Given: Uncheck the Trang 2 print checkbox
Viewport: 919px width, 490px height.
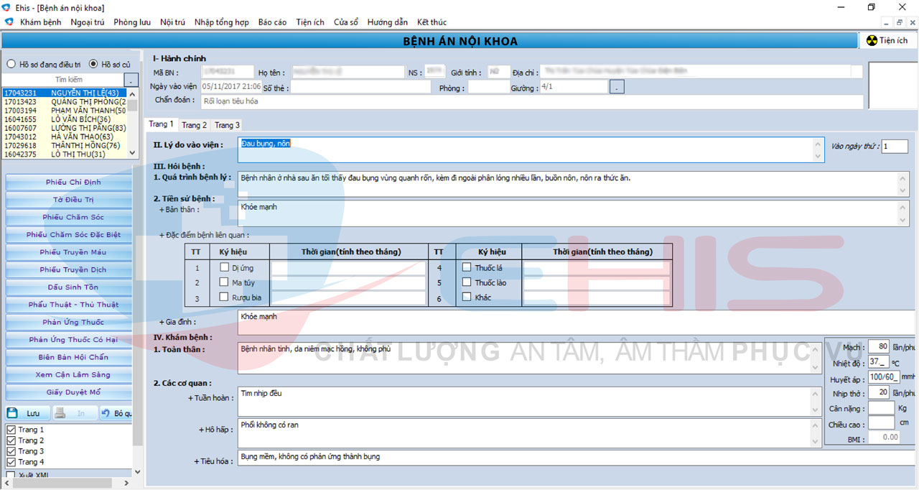Looking at the screenshot, I should click(11, 440).
